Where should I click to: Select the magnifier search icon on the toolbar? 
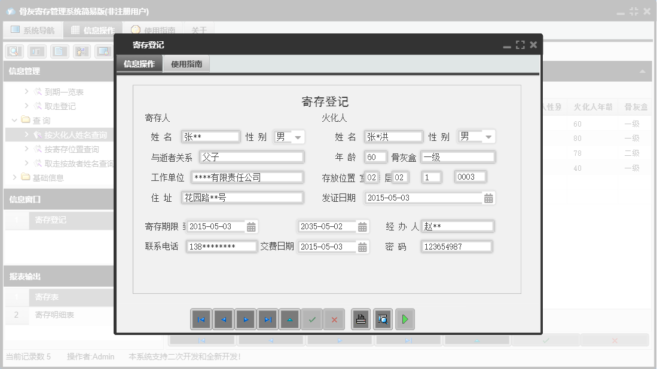[13, 51]
